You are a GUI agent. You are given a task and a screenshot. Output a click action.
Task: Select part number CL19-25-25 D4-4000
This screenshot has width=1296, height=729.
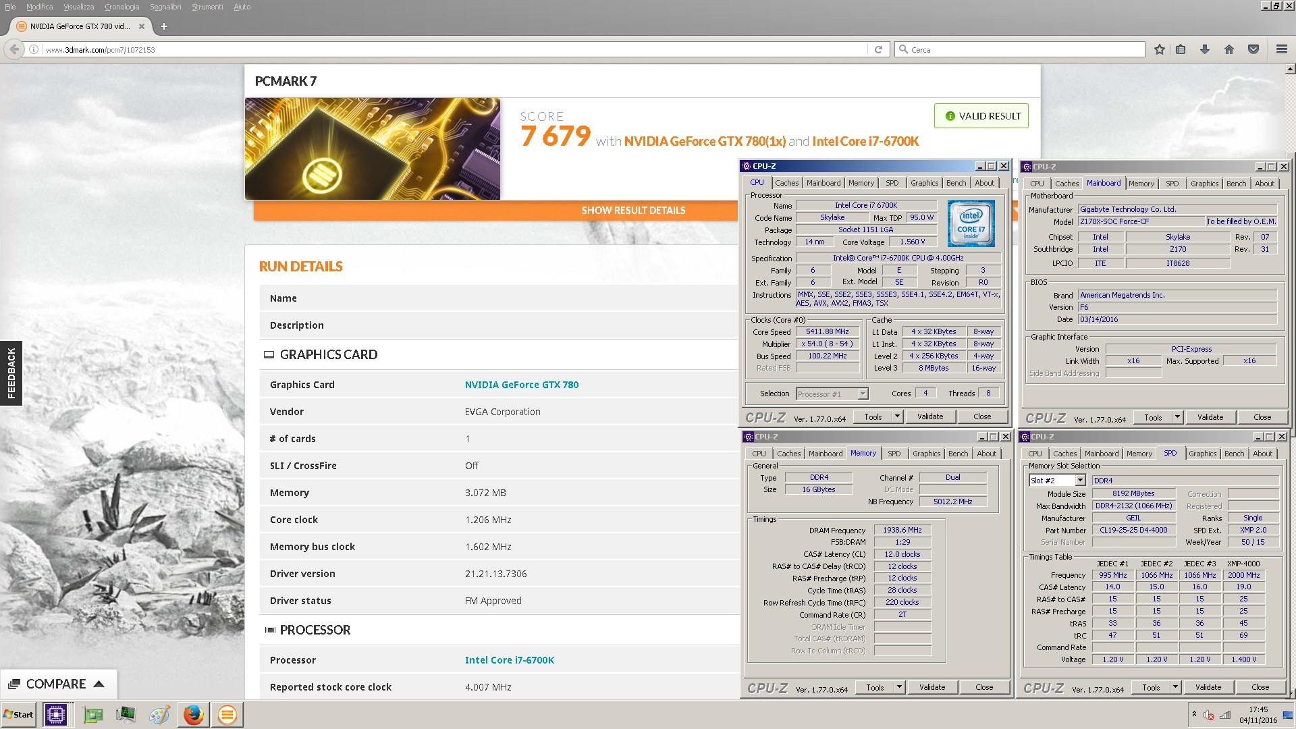coord(1133,530)
